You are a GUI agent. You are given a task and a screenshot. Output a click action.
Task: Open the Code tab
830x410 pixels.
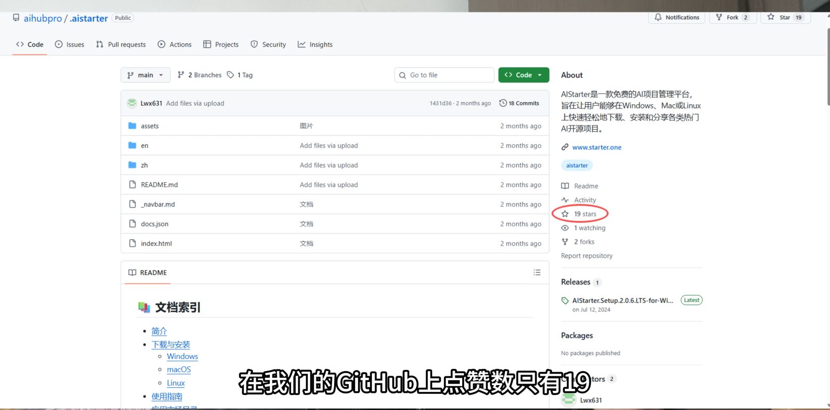click(30, 45)
